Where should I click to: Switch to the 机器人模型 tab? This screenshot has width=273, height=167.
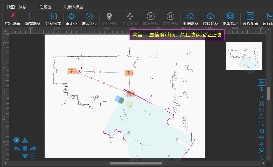74,7
